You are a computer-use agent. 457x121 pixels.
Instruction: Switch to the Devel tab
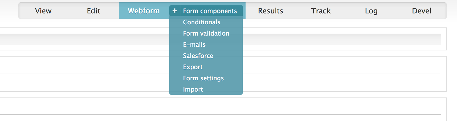point(421,11)
